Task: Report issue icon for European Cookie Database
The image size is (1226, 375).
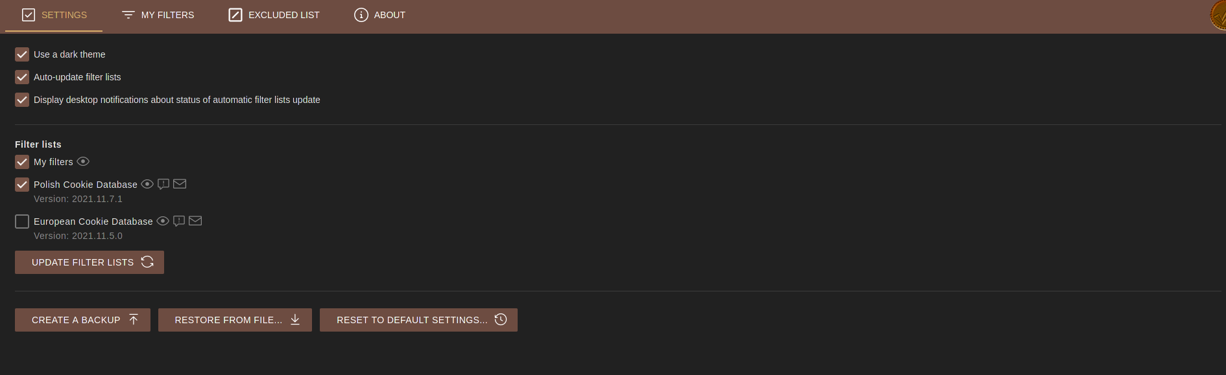Action: 179,221
